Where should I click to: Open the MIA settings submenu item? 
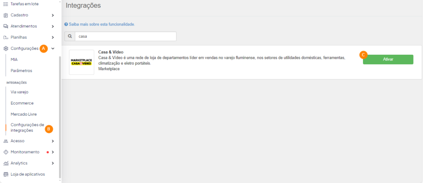[x=14, y=59]
